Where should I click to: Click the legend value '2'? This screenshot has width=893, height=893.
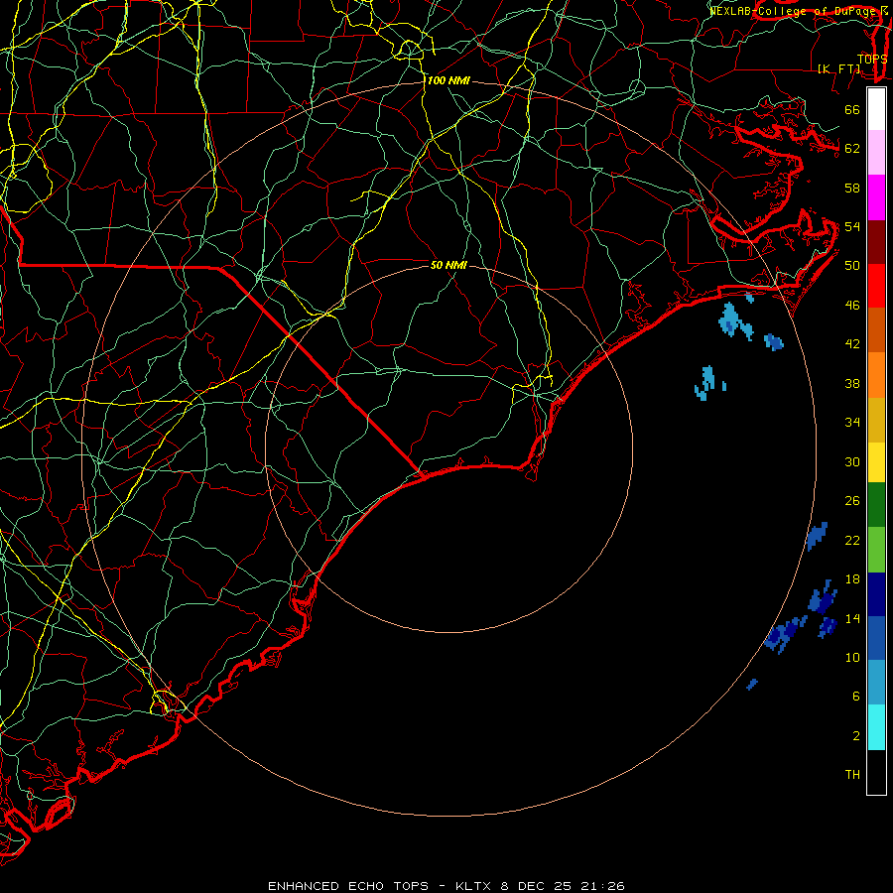[x=856, y=736]
